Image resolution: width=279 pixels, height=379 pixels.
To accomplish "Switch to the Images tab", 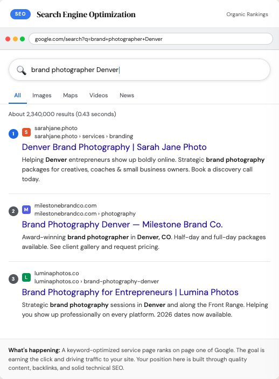I will coord(42,95).
